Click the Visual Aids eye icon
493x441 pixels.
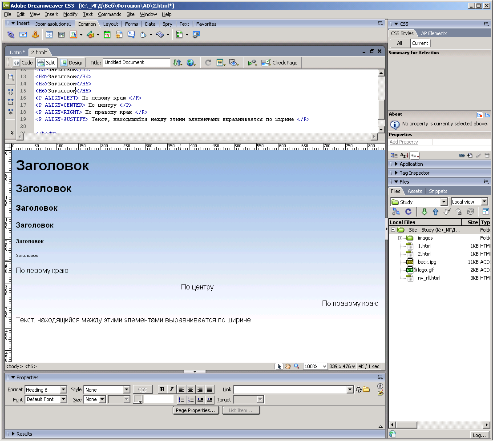[233, 63]
